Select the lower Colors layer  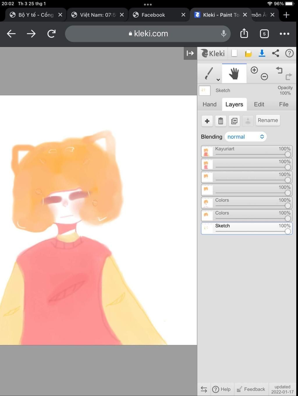(x=247, y=216)
